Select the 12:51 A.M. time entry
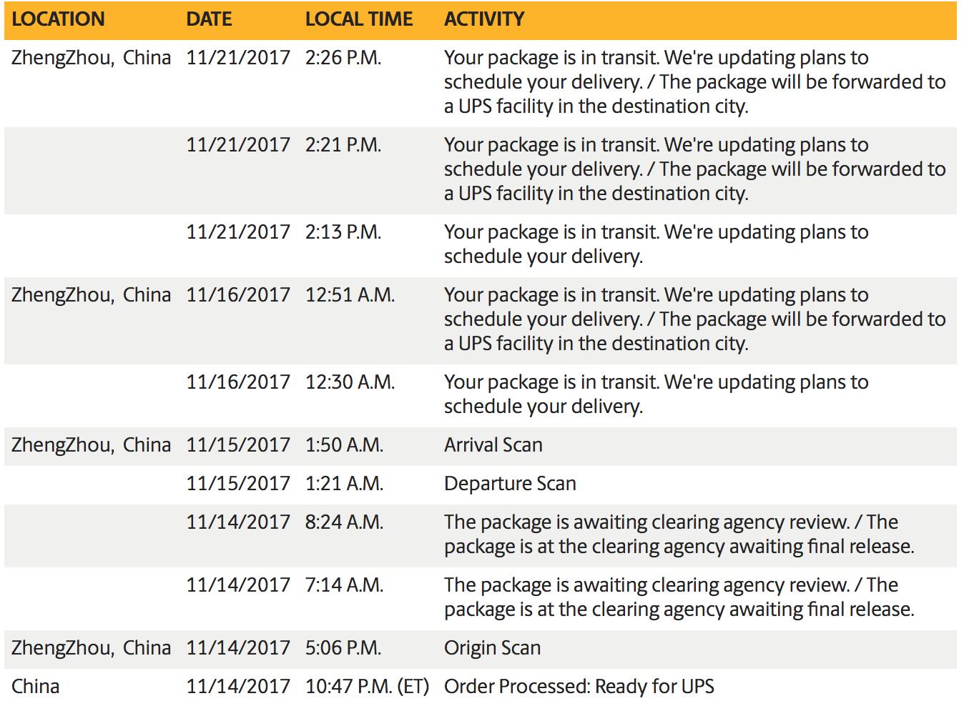 (350, 295)
